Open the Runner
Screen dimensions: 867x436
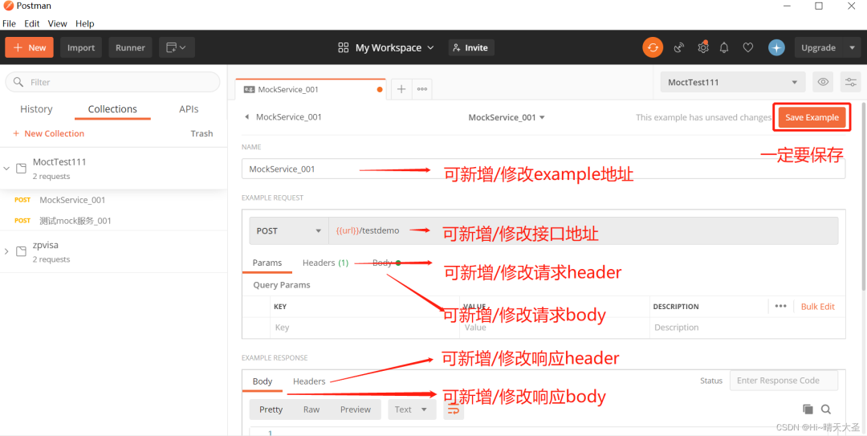point(131,47)
